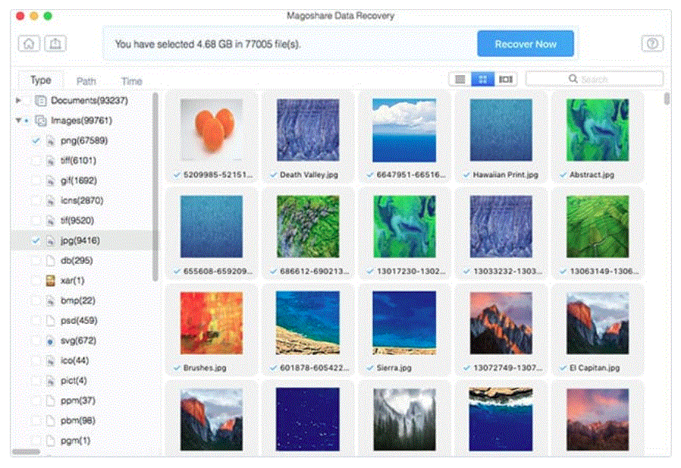The image size is (681, 468).
Task: Click file name 13072749-1307...
Action: tap(507, 368)
